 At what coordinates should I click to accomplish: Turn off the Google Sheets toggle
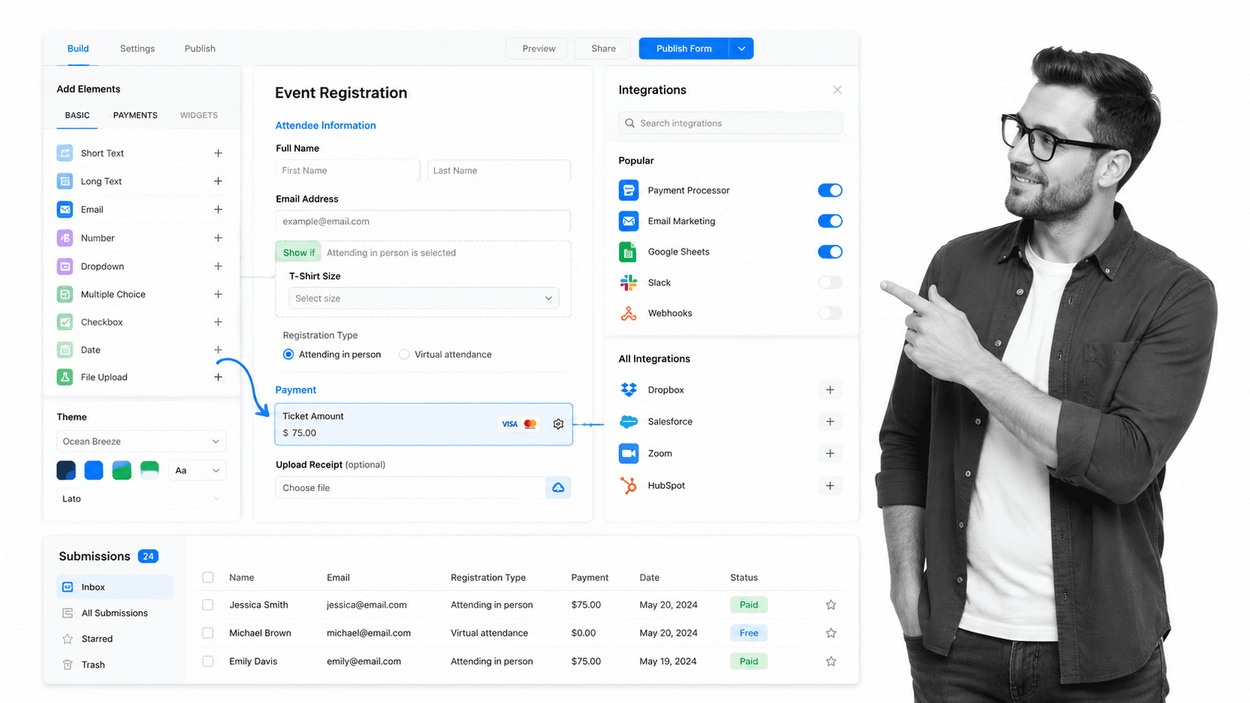830,252
